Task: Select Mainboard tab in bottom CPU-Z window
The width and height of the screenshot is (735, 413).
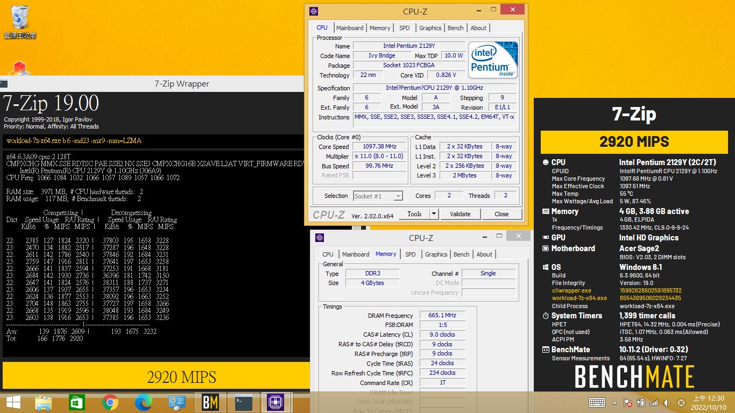Action: coord(356,254)
